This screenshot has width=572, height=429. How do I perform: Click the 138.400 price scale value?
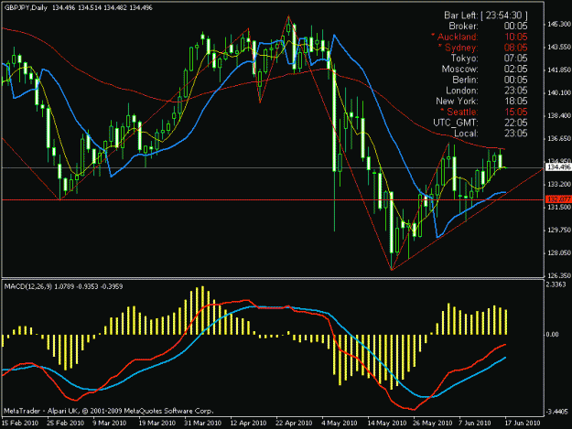(x=559, y=115)
